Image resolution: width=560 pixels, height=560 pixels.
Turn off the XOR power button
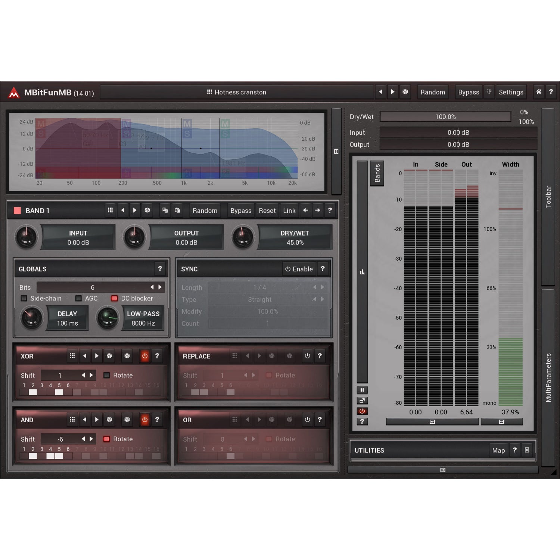(x=145, y=356)
